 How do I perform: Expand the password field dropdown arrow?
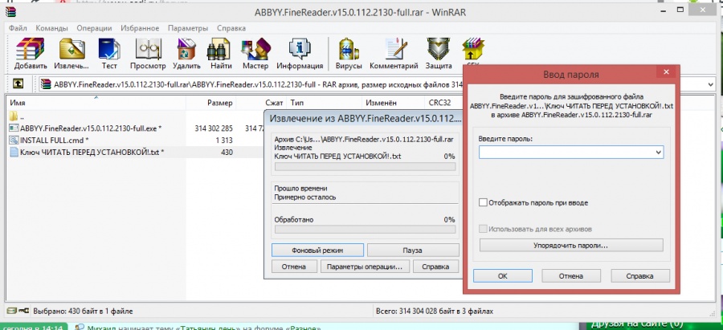coord(659,152)
